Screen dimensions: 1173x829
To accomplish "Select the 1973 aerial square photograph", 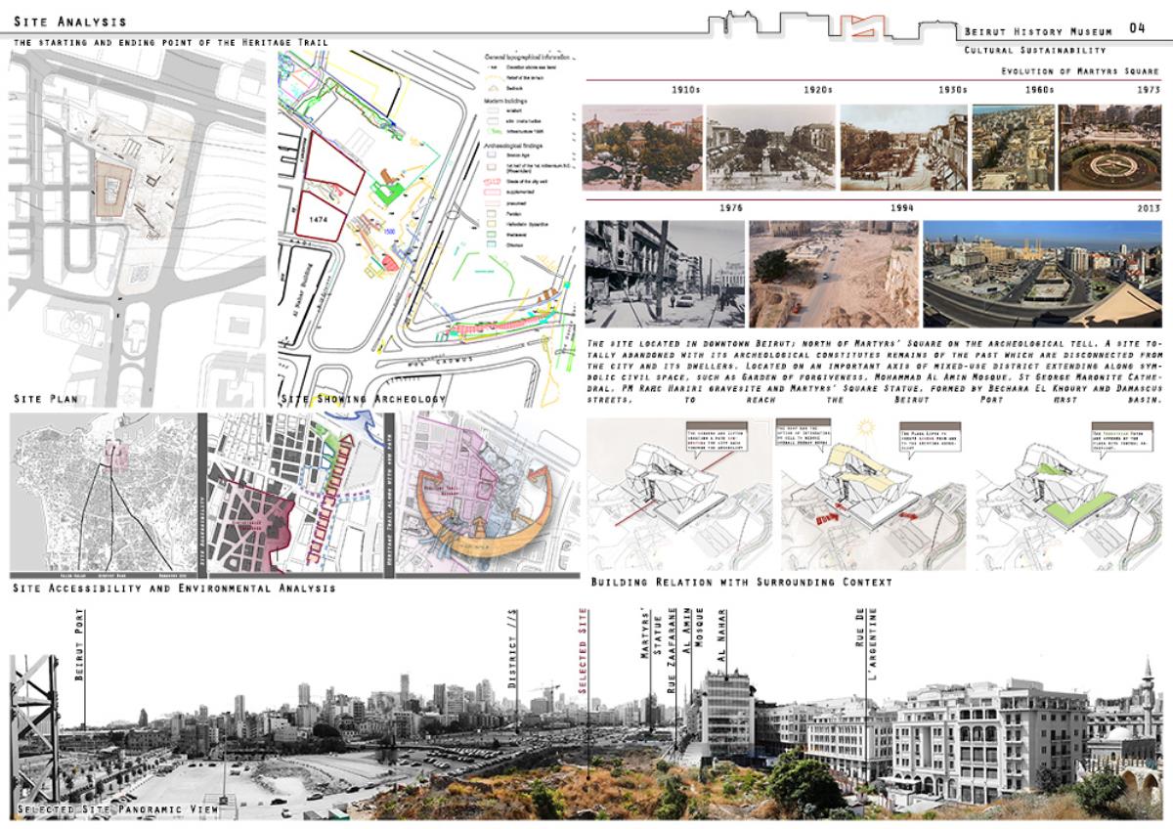I will tap(1109, 147).
